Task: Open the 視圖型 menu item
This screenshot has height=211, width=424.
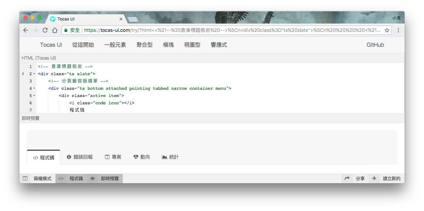Action: (192, 45)
